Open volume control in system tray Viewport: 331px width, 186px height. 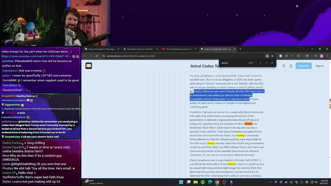coord(316,182)
